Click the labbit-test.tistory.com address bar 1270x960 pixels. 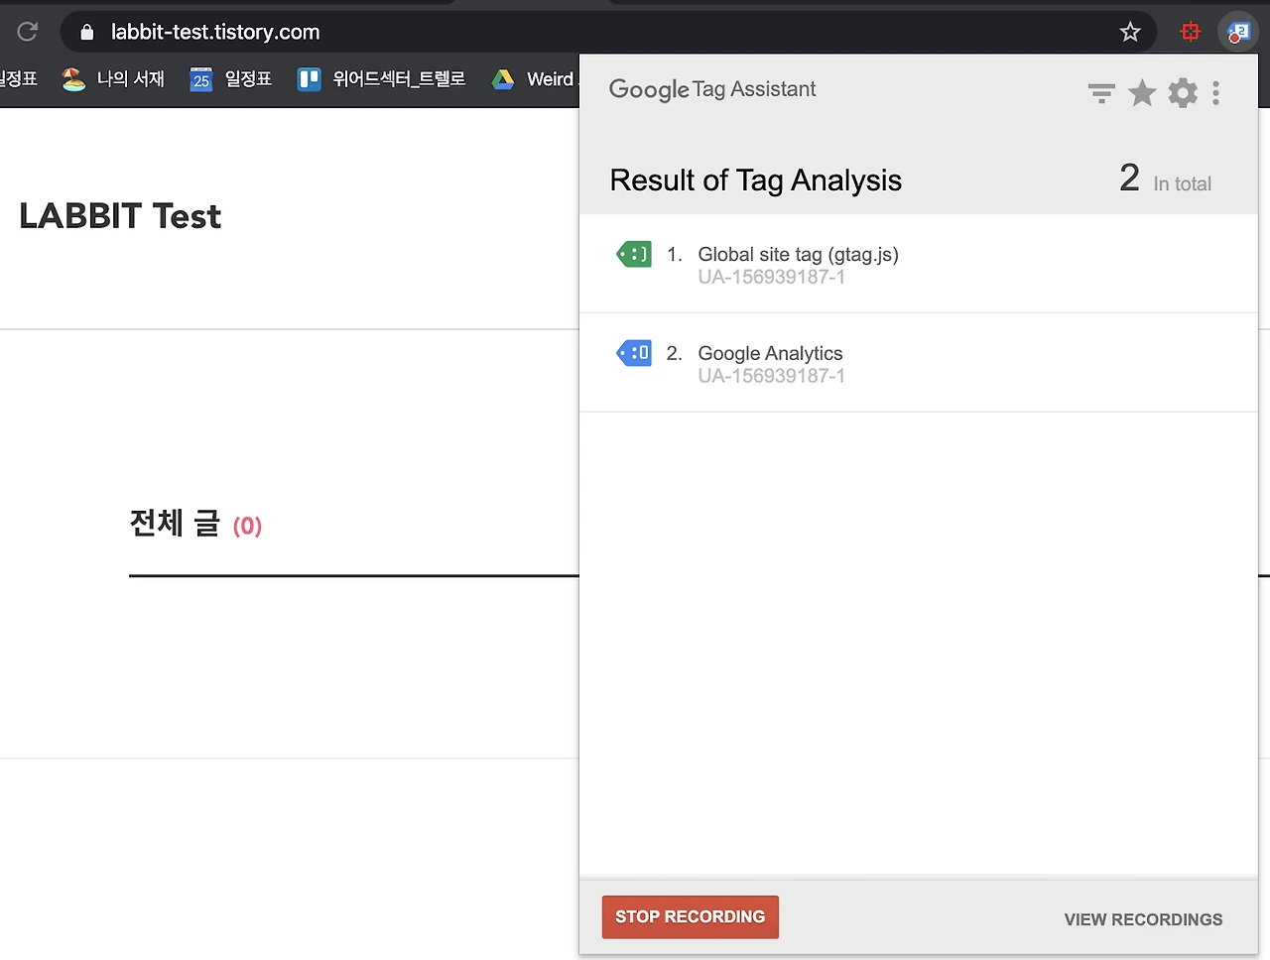607,32
